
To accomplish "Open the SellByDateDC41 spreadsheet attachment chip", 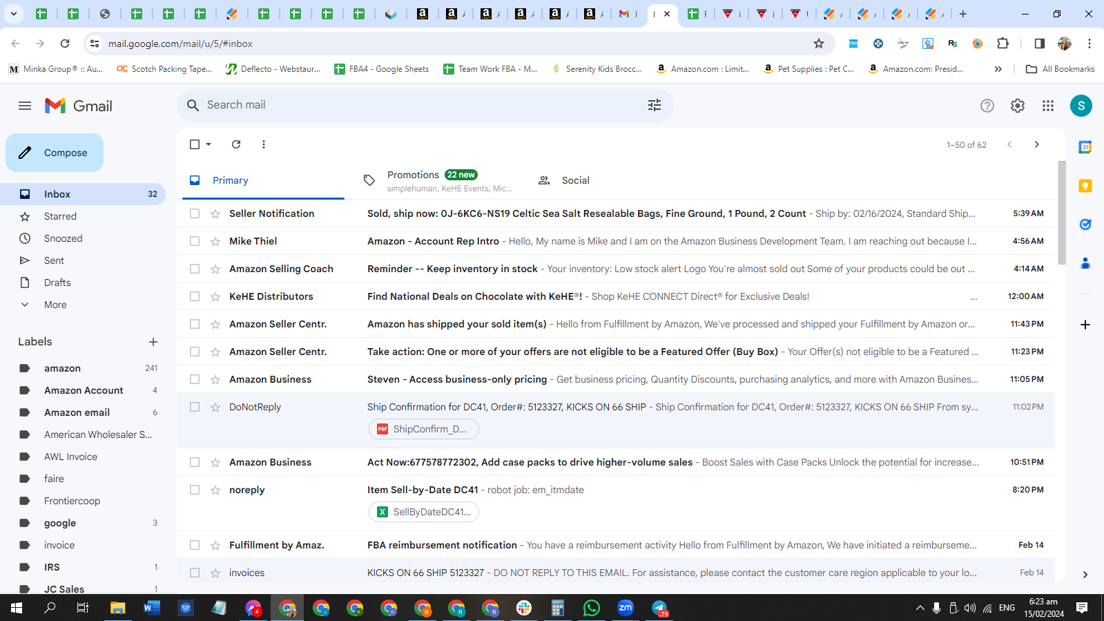I will click(x=423, y=512).
